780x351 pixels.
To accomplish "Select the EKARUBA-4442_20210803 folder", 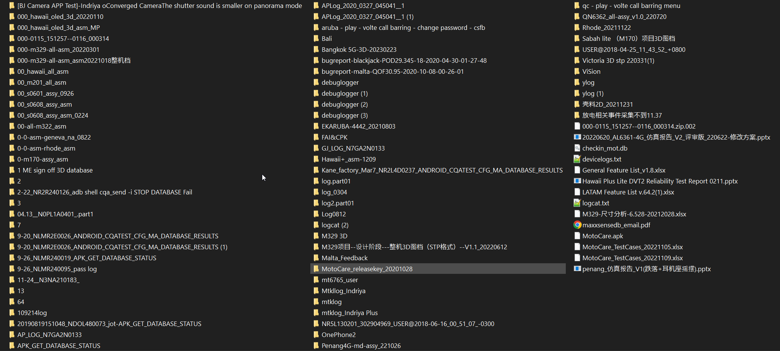I will tap(358, 126).
